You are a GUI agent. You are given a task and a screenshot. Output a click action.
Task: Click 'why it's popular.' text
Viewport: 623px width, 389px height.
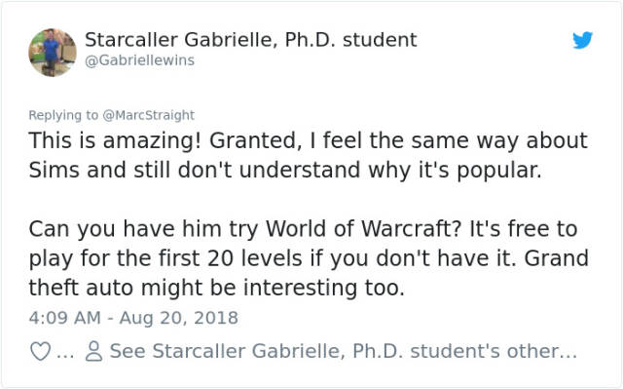(x=455, y=171)
